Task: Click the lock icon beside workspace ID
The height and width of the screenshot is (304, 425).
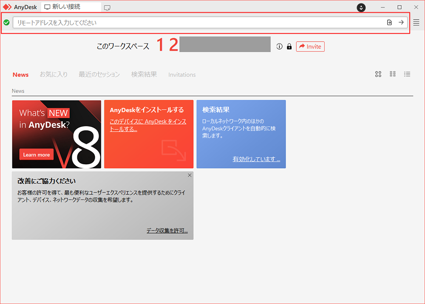Action: pyautogui.click(x=289, y=47)
